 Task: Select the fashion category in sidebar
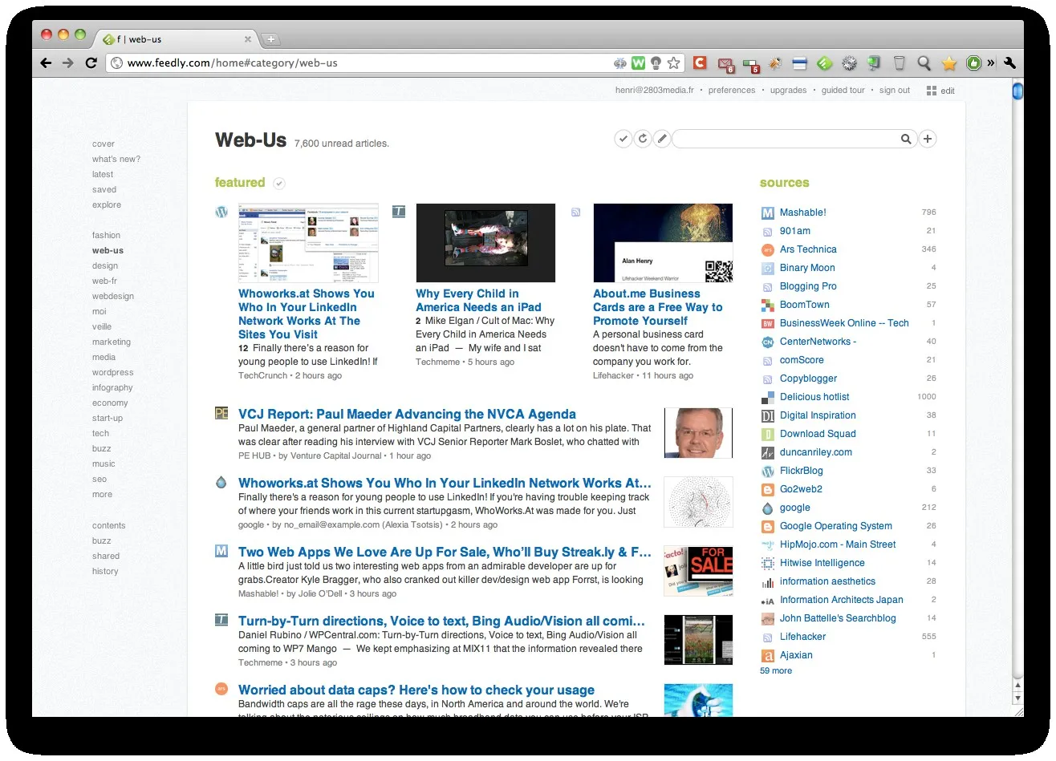[x=106, y=236]
